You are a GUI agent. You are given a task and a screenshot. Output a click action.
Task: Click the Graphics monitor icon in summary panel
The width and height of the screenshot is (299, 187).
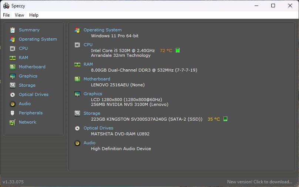pos(77,94)
